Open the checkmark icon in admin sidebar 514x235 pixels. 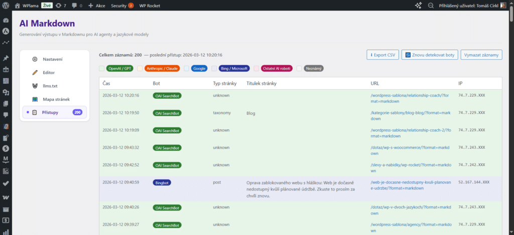coord(6,183)
